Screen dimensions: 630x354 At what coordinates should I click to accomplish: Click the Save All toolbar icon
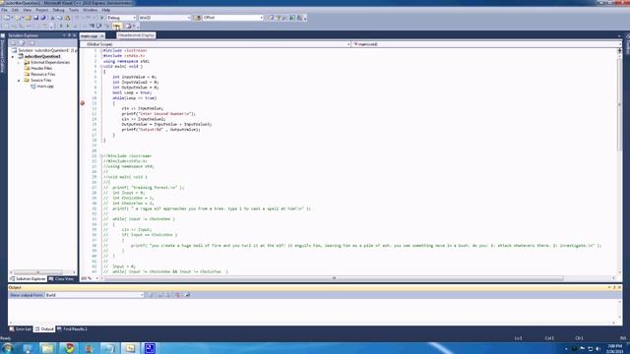[x=43, y=18]
